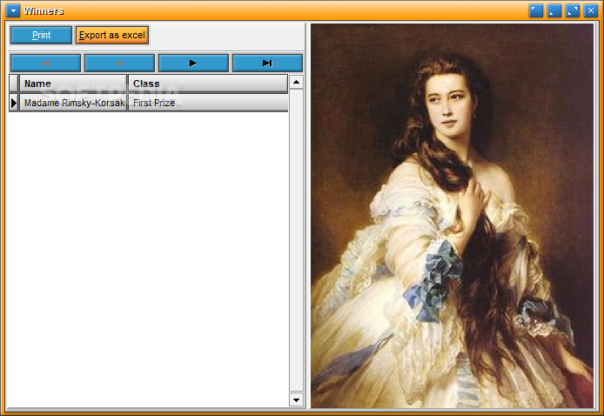
Task: Go to the first record
Action: pos(45,64)
